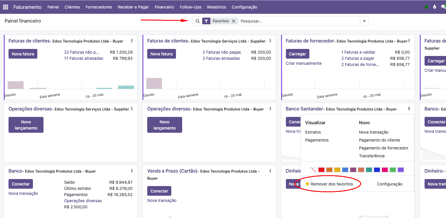The image size is (446, 218).
Task: Select the no-color swatch with a slash
Action: pyautogui.click(x=313, y=170)
